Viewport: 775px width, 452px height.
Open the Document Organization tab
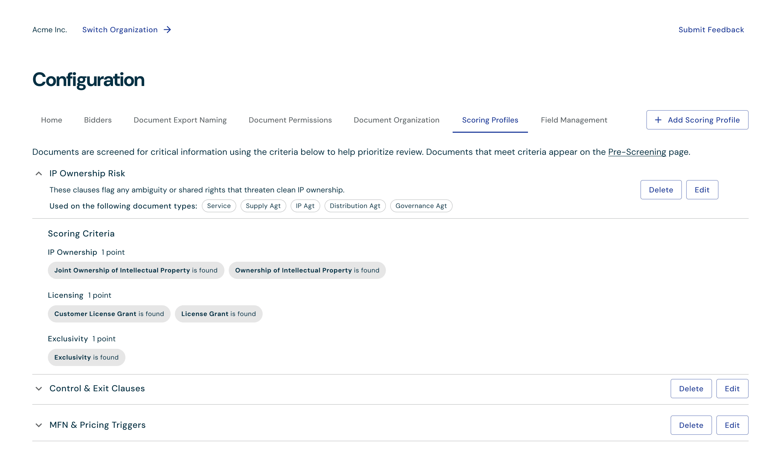click(396, 120)
